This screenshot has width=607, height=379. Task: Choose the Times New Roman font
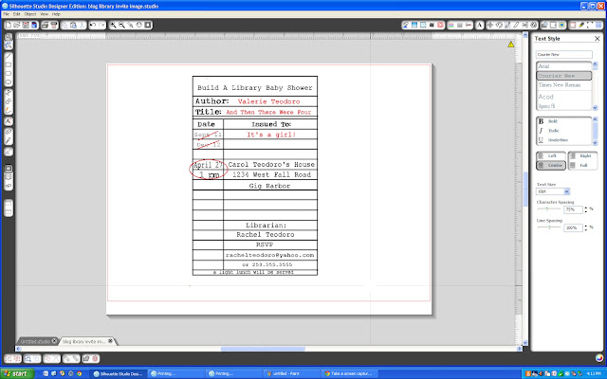564,84
